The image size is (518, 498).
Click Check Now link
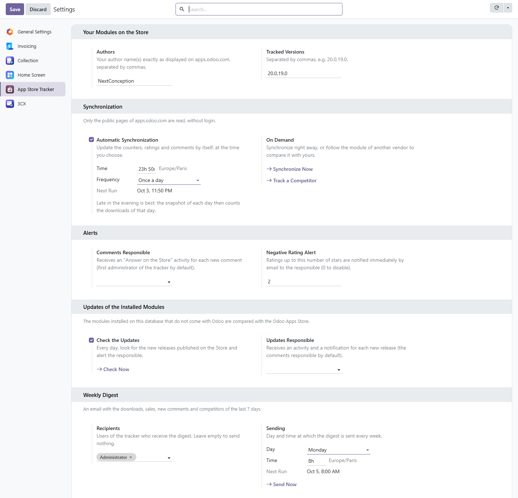pos(113,369)
